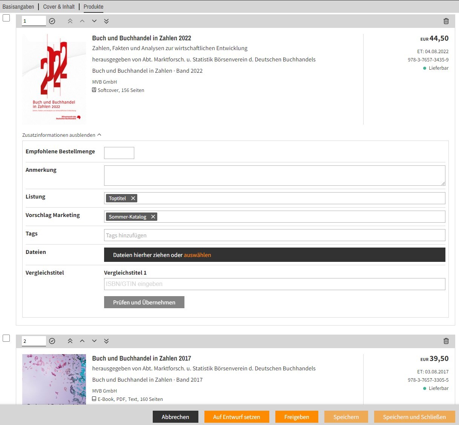The width and height of the screenshot is (459, 425).
Task: Switch to the Cover & Inhalt tab
Action: (59, 7)
